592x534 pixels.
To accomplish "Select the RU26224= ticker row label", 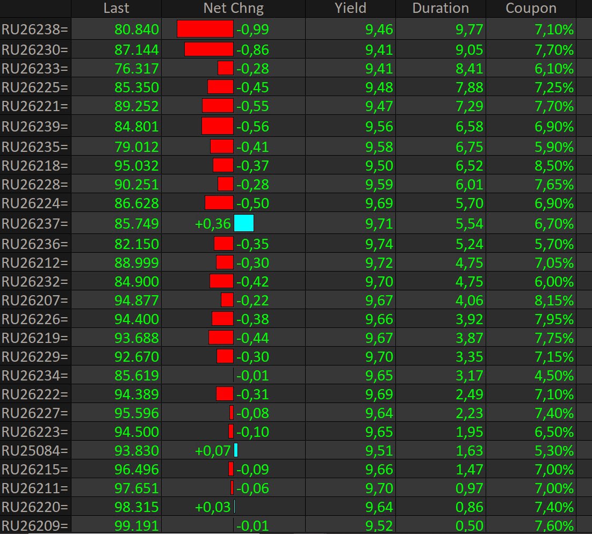I will 35,203.
